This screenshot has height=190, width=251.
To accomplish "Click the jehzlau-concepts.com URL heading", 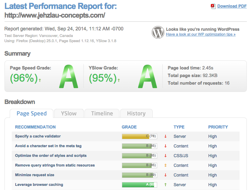I will tap(55, 16).
